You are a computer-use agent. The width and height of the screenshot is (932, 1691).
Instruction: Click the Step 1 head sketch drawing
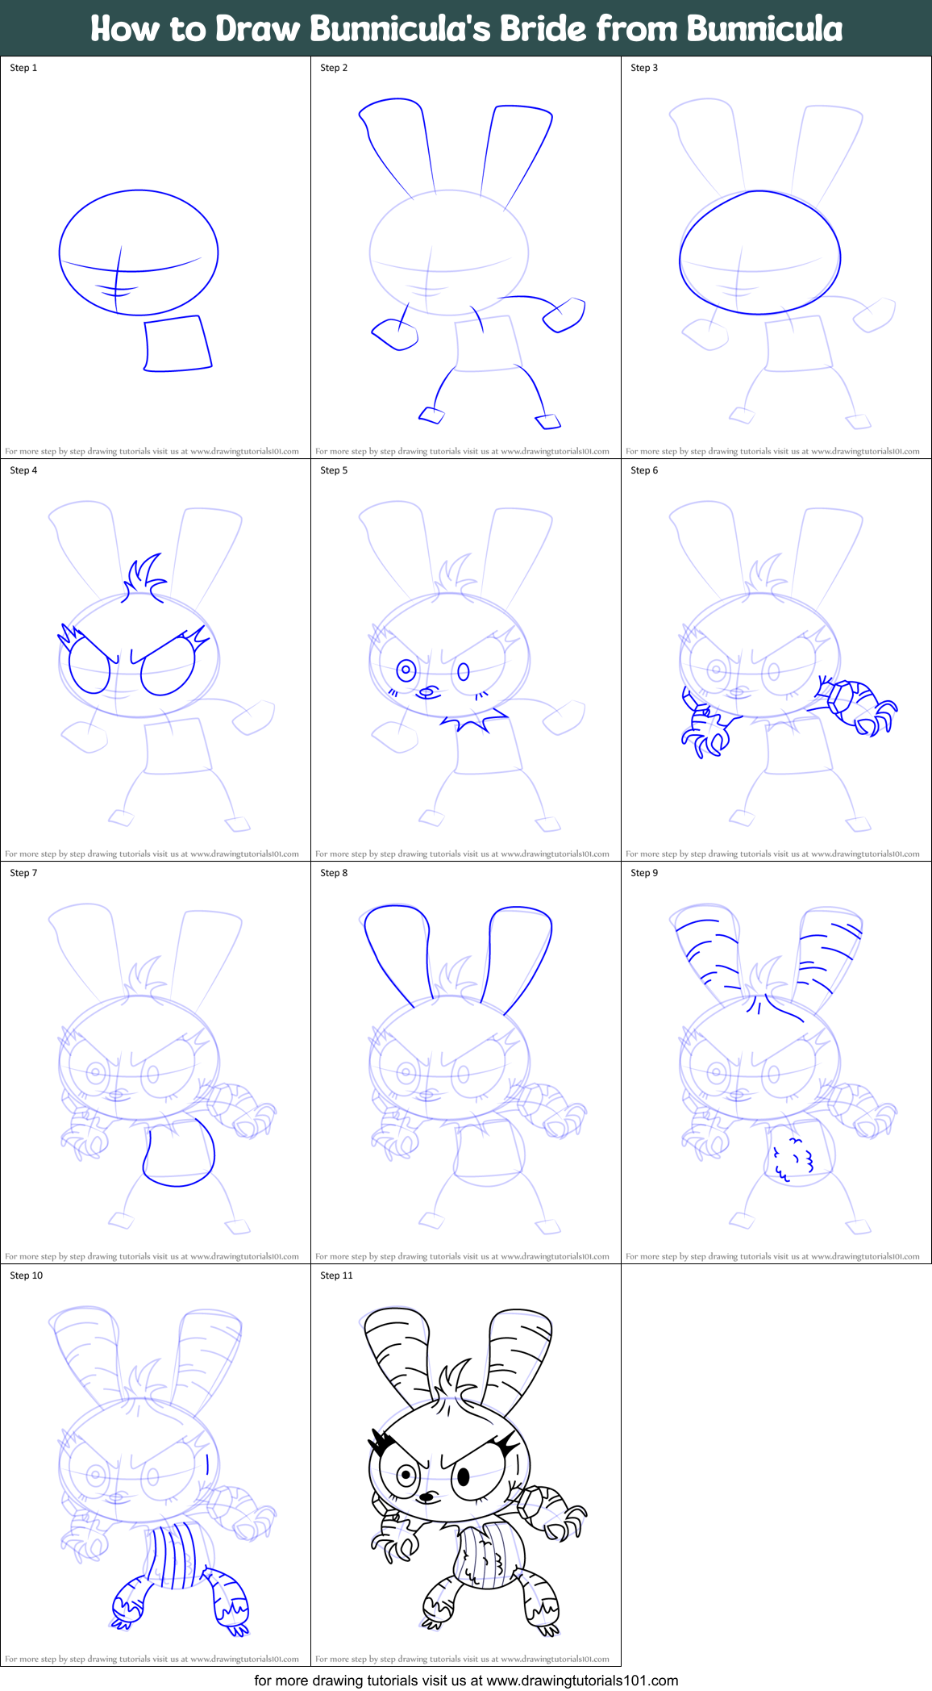pyautogui.click(x=139, y=280)
